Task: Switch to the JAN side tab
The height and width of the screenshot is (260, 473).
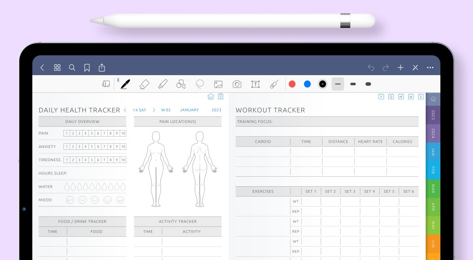Action: (x=433, y=152)
